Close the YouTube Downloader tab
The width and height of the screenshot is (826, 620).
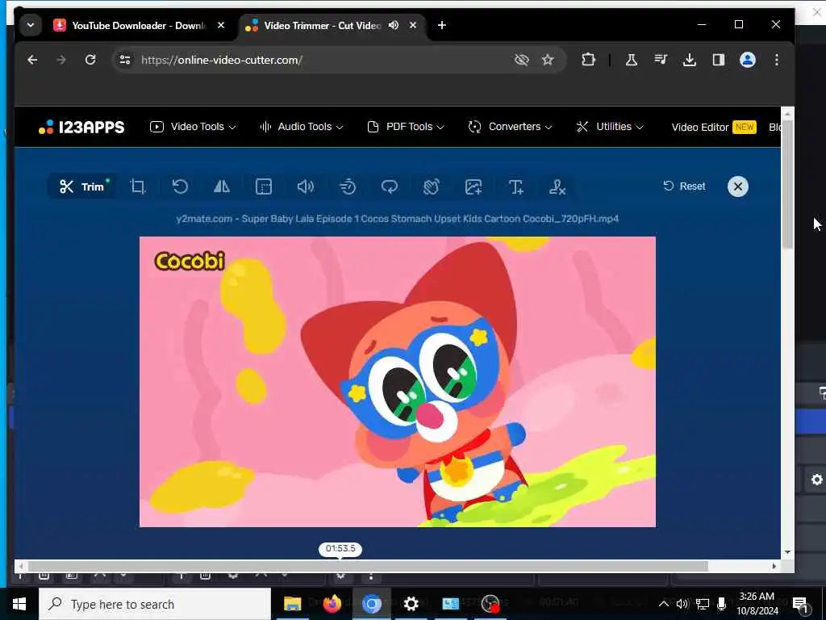pos(221,25)
